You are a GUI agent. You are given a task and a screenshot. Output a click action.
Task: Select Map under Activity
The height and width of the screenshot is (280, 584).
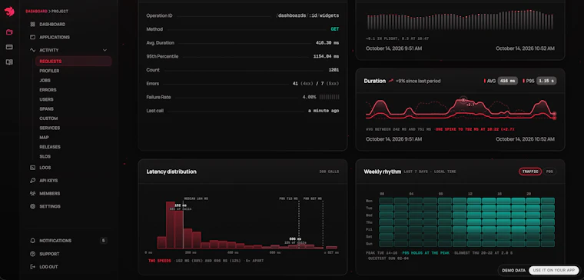pos(44,138)
